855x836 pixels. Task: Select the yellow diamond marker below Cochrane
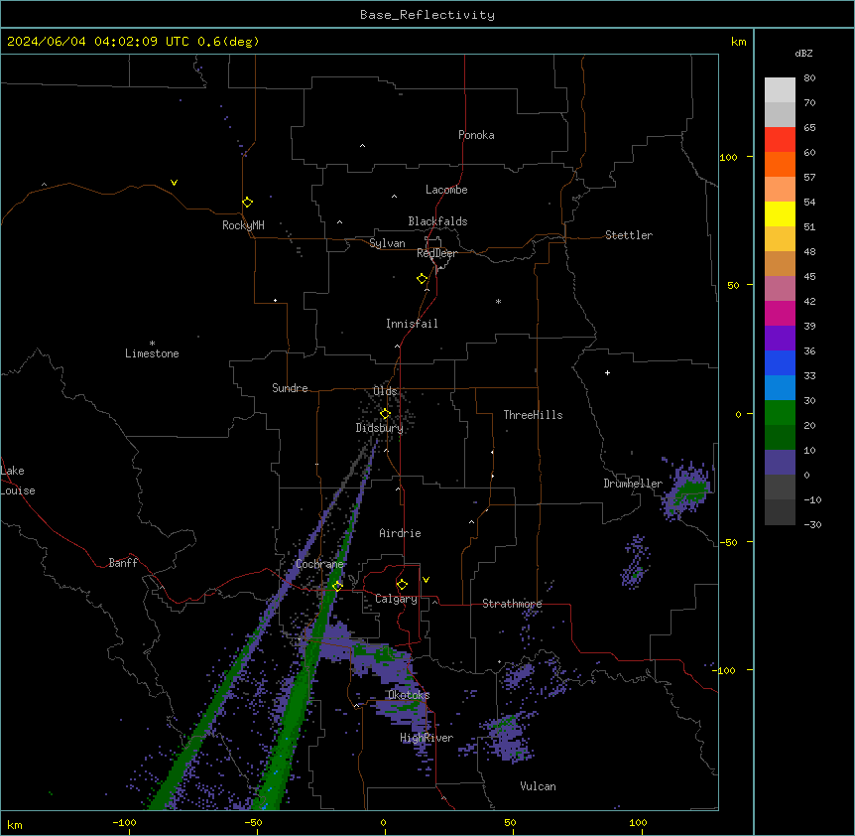click(337, 586)
